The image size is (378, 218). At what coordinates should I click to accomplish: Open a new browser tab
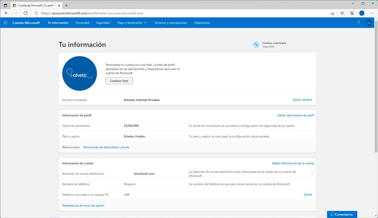tap(66, 5)
